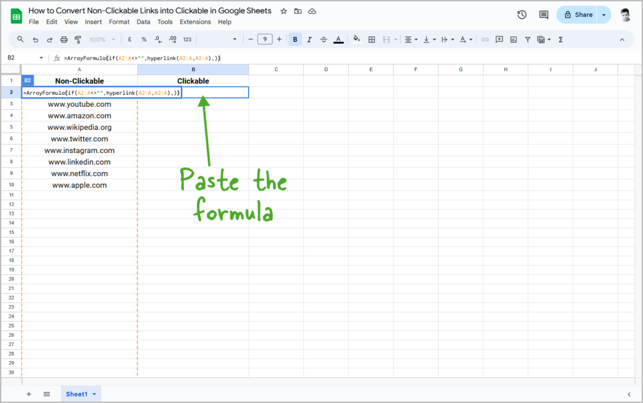Increase decimal places
Image resolution: width=643 pixels, height=403 pixels.
point(173,39)
